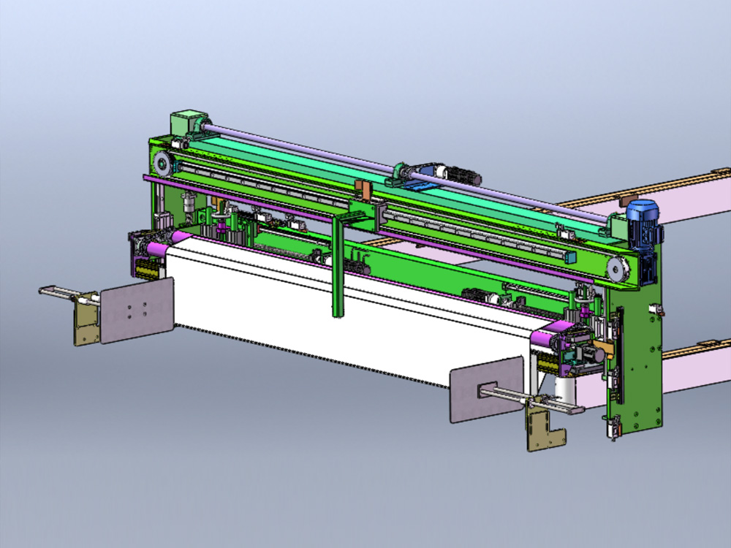731x548 pixels.
Task: Select the blue motor on the right
Action: [643, 217]
